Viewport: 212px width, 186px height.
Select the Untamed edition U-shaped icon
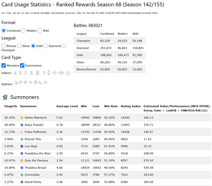click(x=38, y=73)
